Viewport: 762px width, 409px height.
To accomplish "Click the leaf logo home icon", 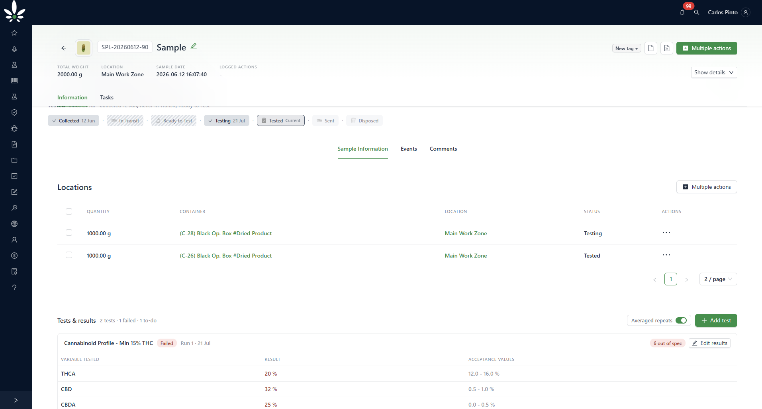I will pyautogui.click(x=15, y=11).
